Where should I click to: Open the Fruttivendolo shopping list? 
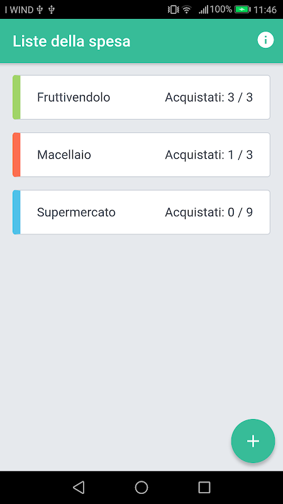click(x=141, y=97)
